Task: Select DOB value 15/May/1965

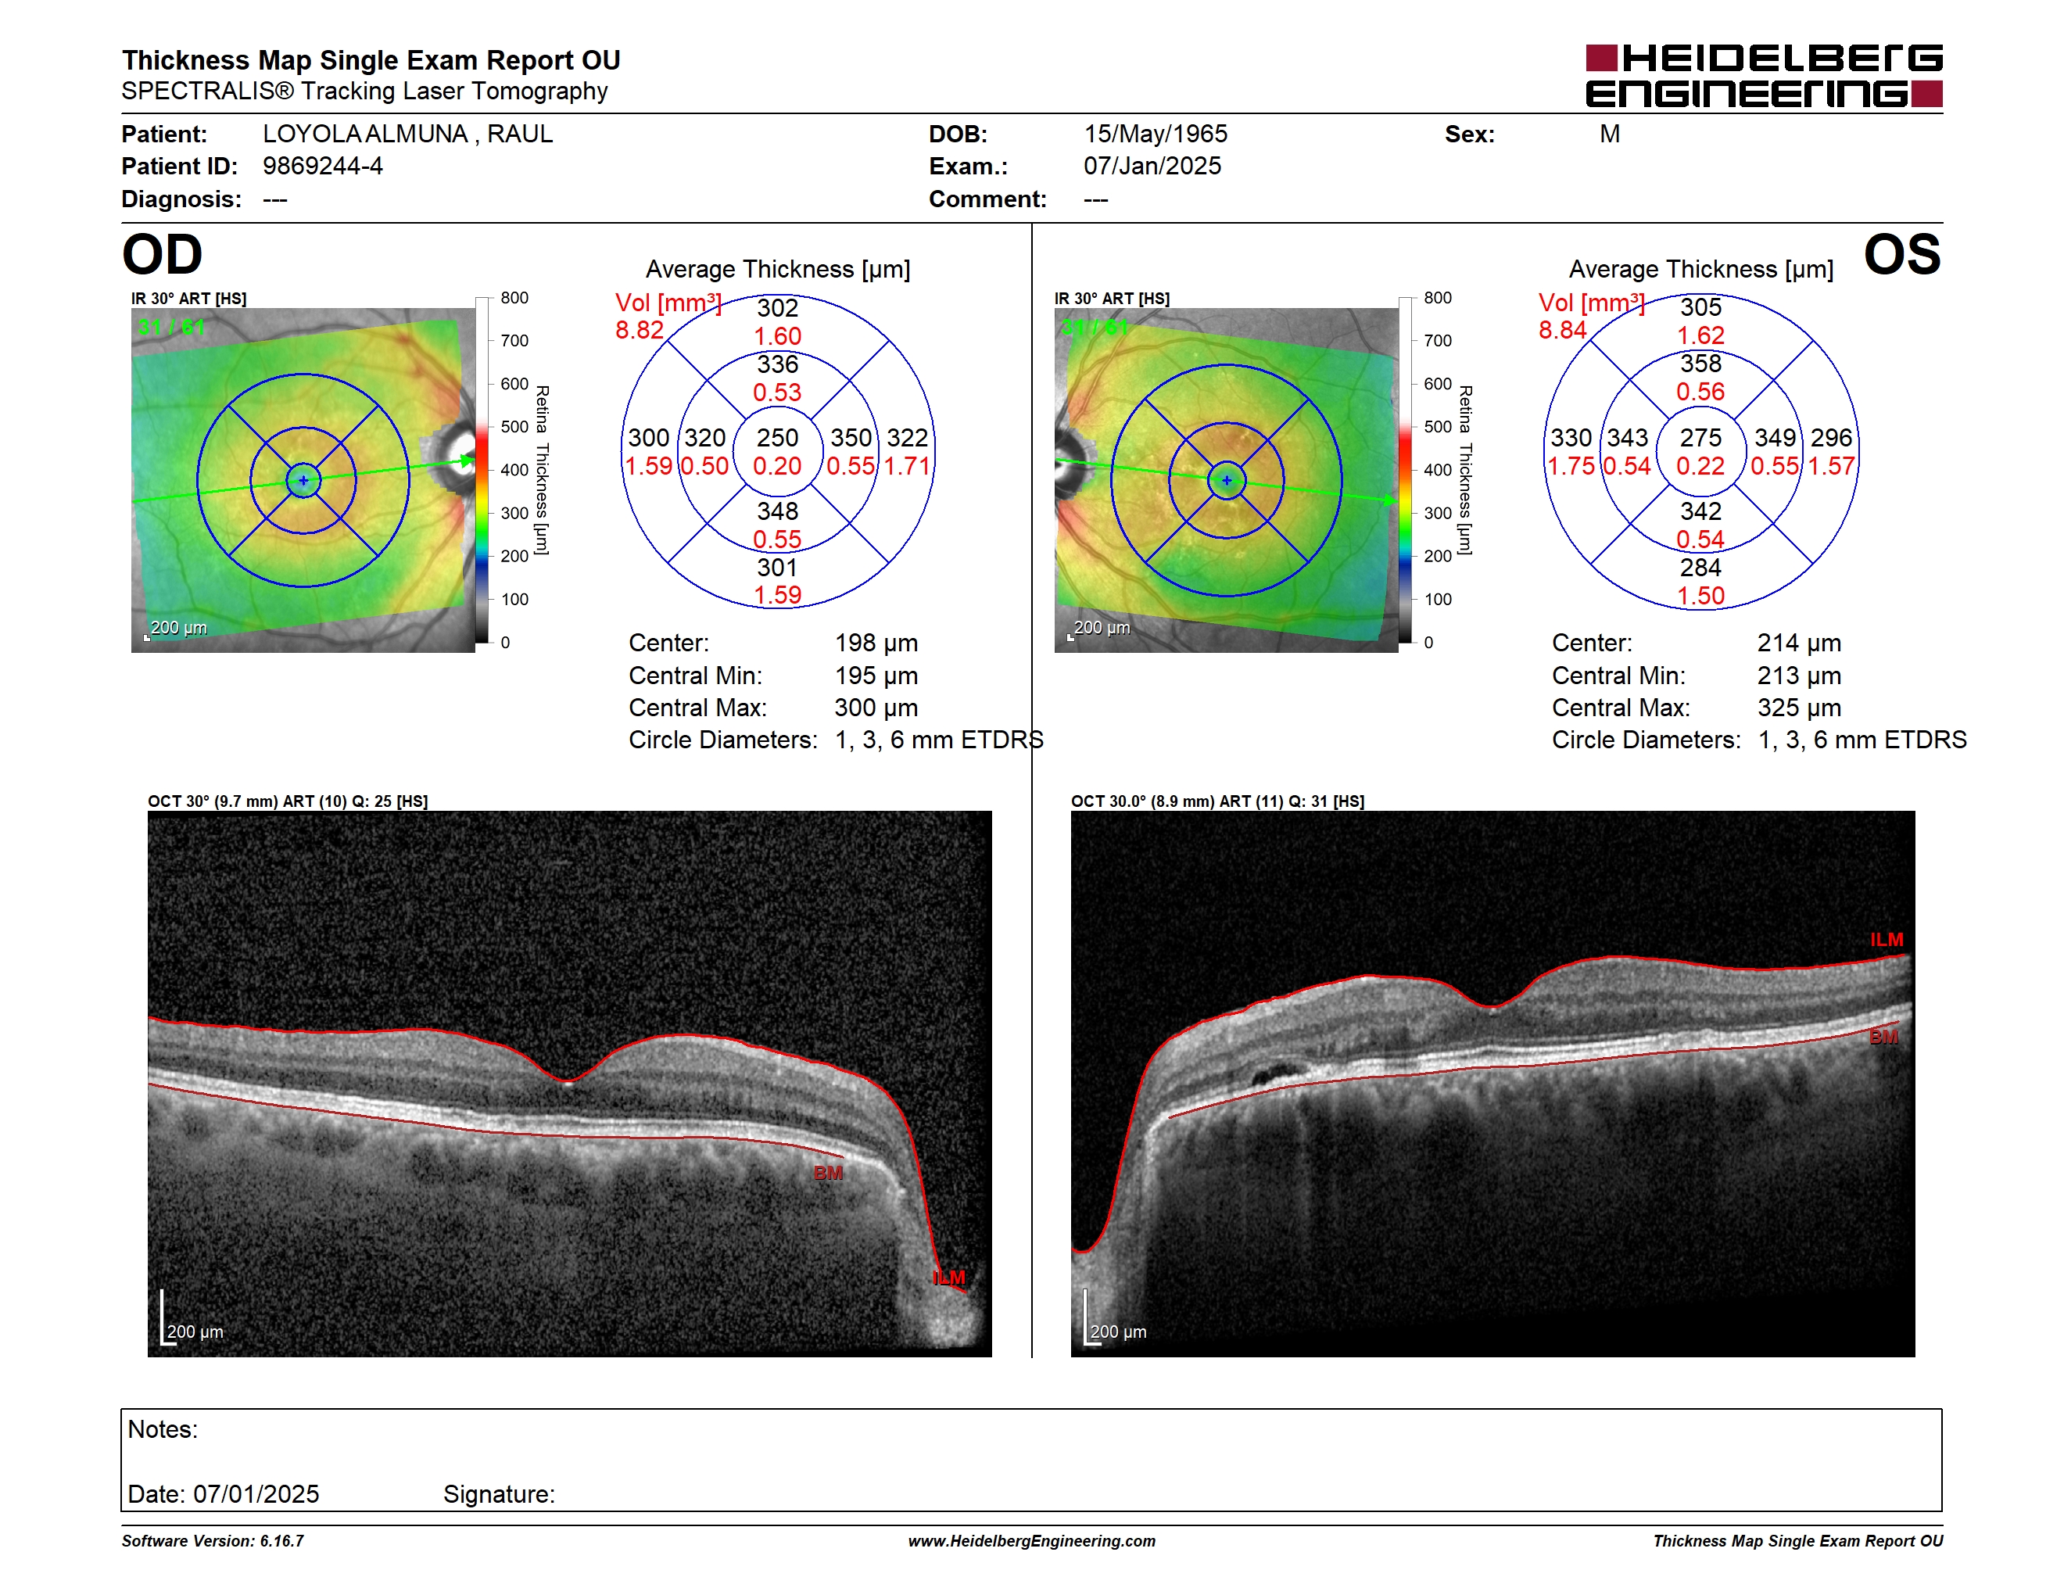Action: tap(1155, 134)
